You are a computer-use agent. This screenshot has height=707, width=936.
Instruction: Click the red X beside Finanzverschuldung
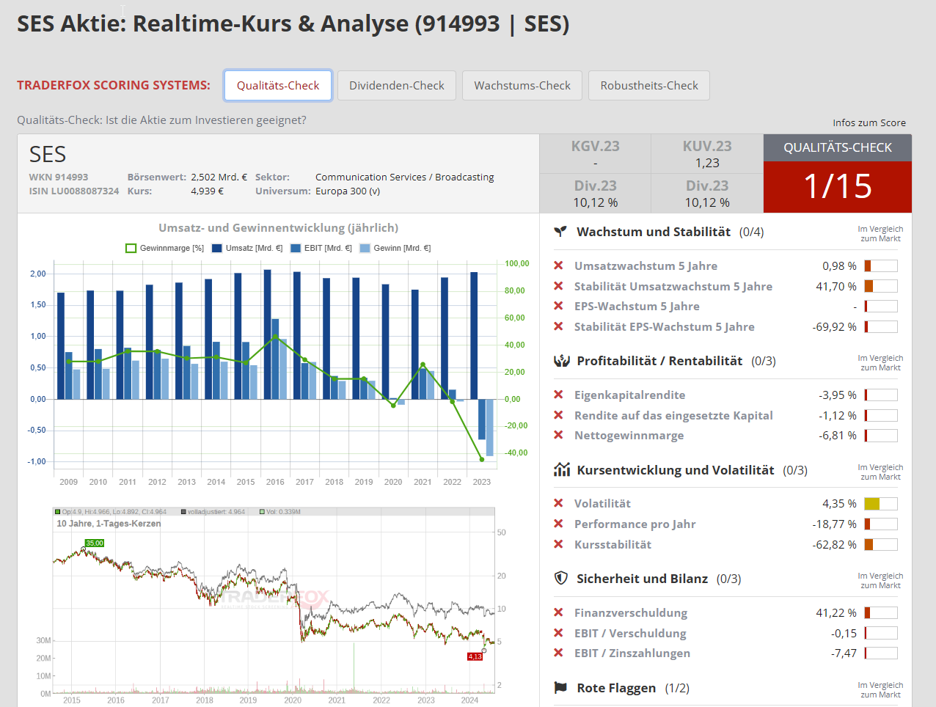click(x=558, y=613)
